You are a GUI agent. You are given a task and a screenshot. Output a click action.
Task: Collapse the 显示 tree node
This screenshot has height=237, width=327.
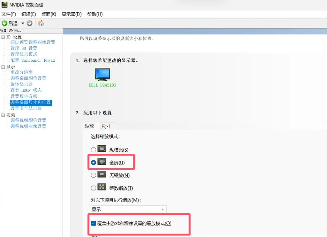[x=3, y=67]
